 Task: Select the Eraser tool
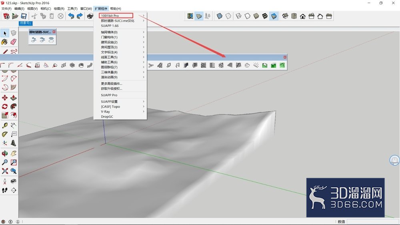14,42
